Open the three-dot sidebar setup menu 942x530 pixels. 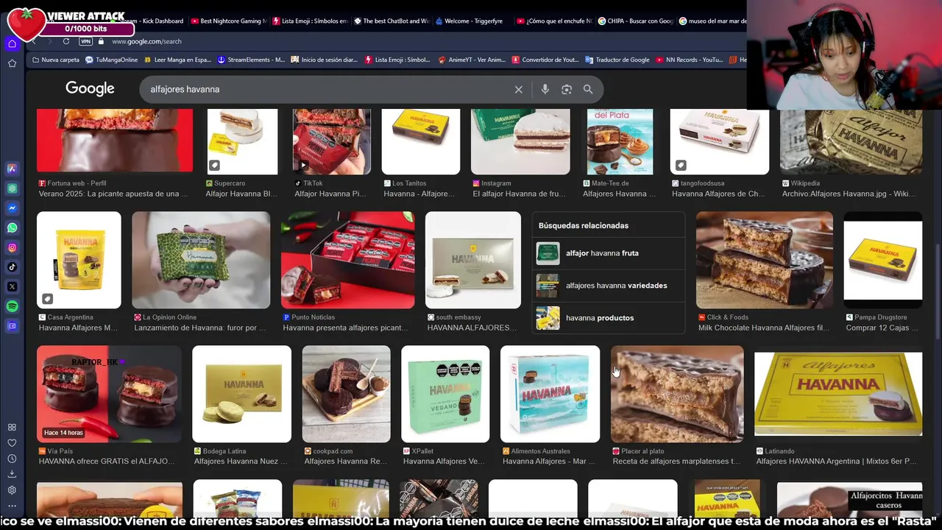12,506
